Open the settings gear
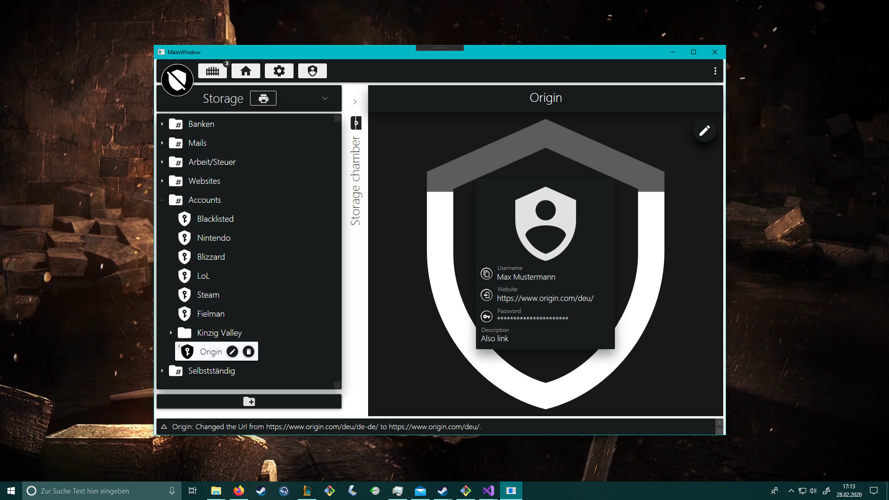889x500 pixels. pos(279,71)
